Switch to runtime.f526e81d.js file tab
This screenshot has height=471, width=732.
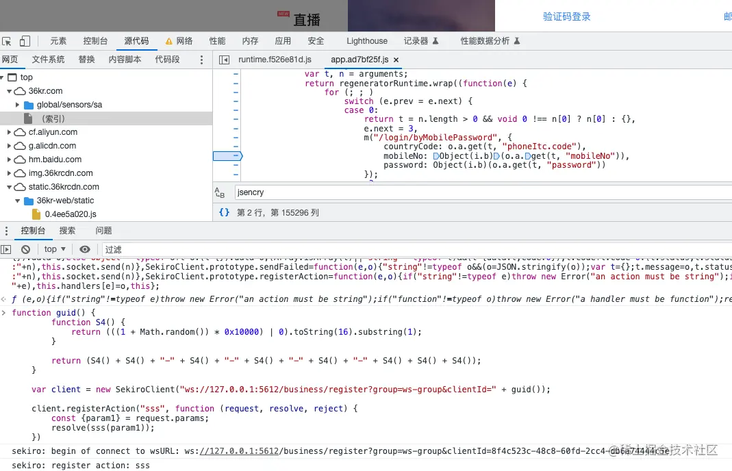coord(275,60)
